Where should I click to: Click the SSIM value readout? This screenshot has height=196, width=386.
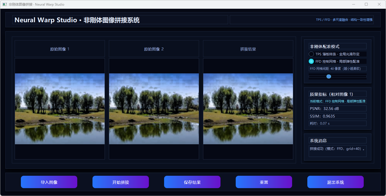click(338, 116)
